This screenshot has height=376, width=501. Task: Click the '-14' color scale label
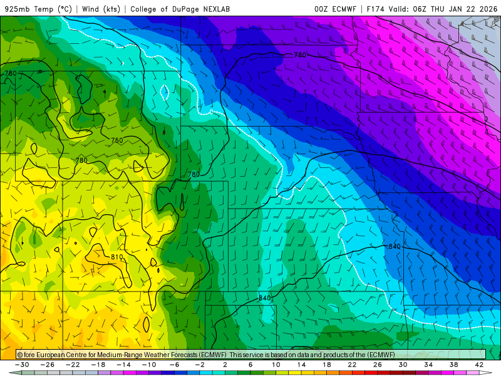coord(123,365)
